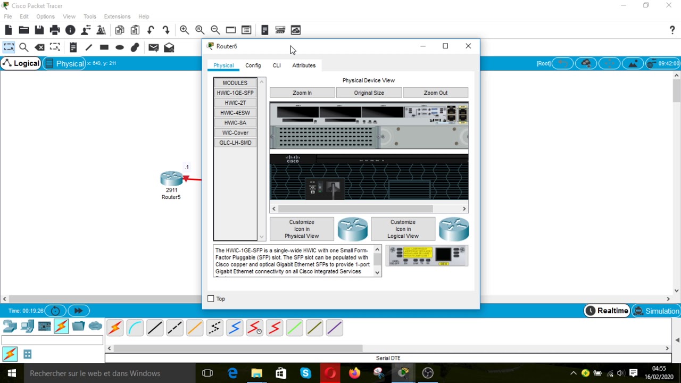The height and width of the screenshot is (383, 681).
Task: Open the Extensions menu
Action: click(117, 16)
